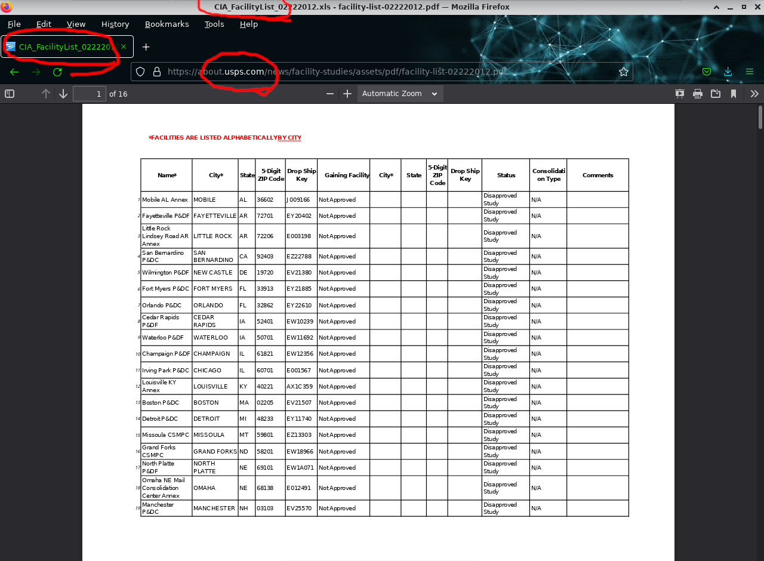Go forward in browser history
The height and width of the screenshot is (561, 764).
36,72
